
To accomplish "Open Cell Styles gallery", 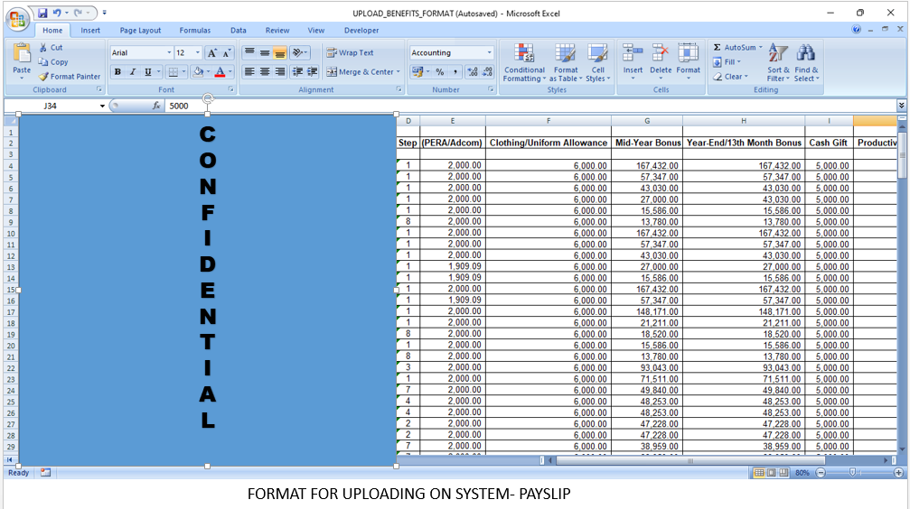I will 597,62.
